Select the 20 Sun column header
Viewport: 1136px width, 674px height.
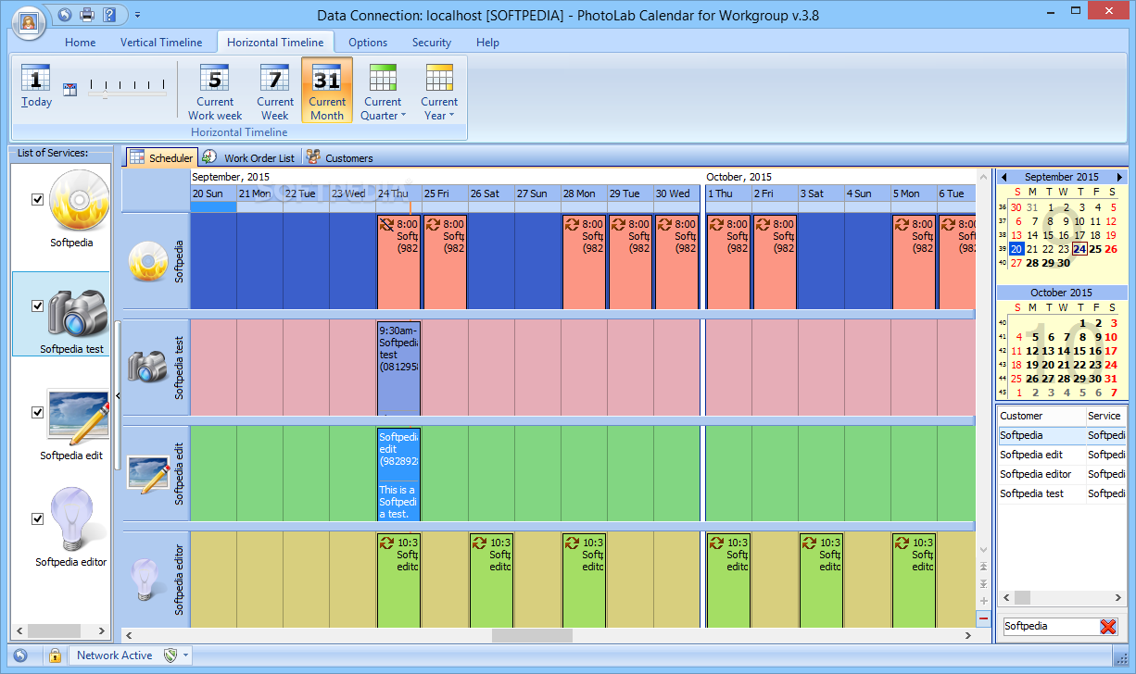coord(213,193)
